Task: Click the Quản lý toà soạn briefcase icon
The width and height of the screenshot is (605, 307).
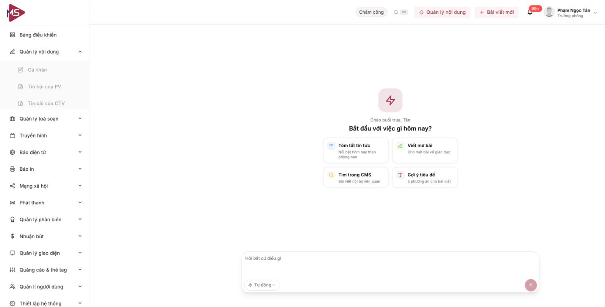Action: [x=12, y=119]
